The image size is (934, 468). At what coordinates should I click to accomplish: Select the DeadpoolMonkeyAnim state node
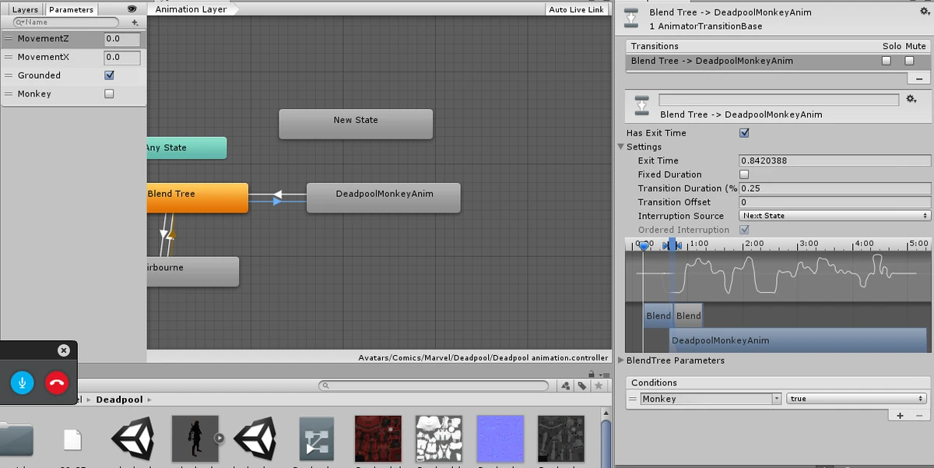point(384,198)
